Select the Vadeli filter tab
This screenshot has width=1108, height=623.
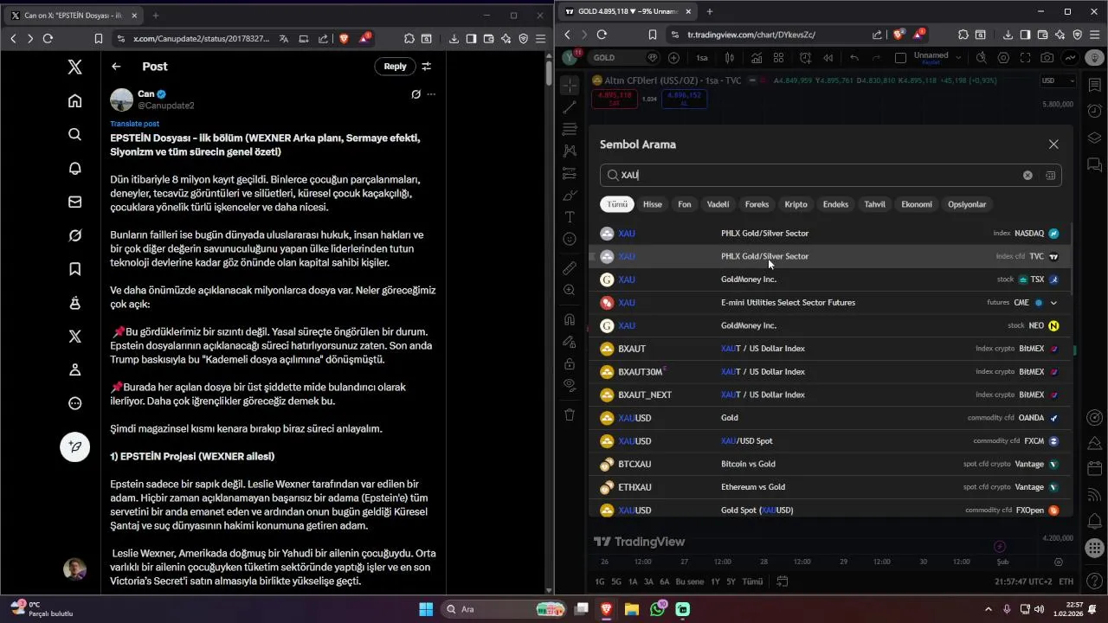(x=718, y=204)
